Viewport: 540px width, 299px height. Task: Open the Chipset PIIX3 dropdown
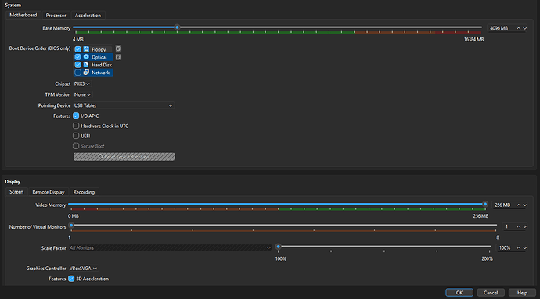coord(82,84)
